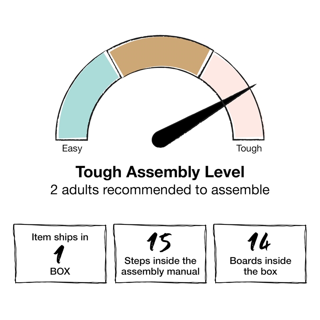The image size is (320, 320).
Task: Click the divider between teal and tan segments
Action: [x=114, y=64]
